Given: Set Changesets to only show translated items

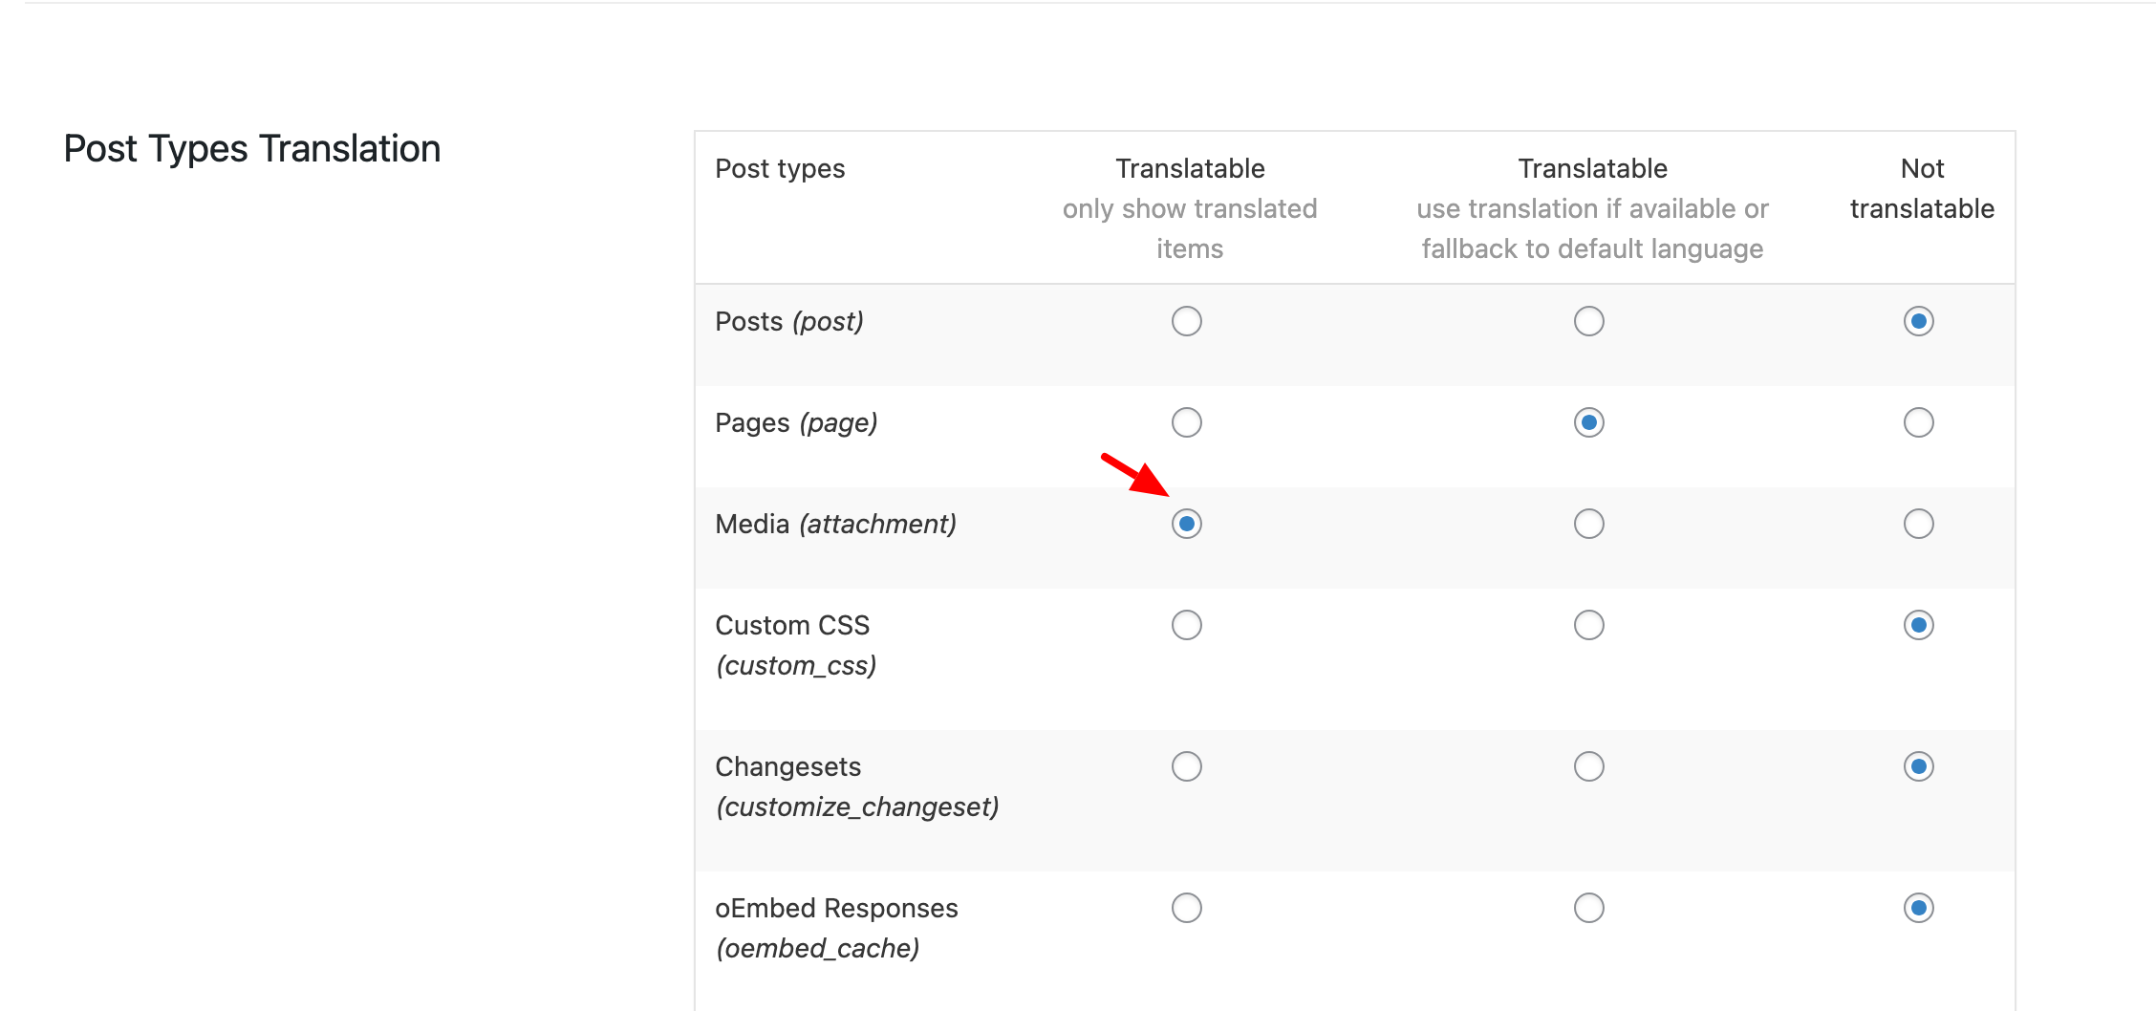Looking at the screenshot, I should (1187, 766).
